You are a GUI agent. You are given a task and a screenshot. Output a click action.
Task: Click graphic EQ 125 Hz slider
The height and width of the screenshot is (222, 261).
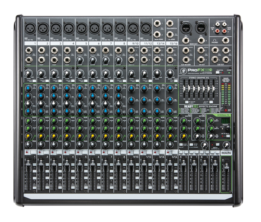(x=184, y=88)
